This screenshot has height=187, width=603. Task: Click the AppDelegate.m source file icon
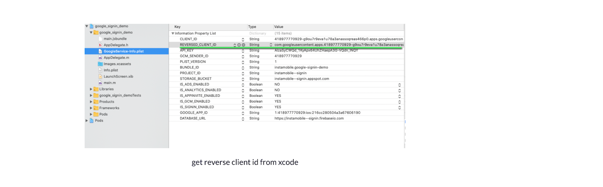(x=100, y=58)
